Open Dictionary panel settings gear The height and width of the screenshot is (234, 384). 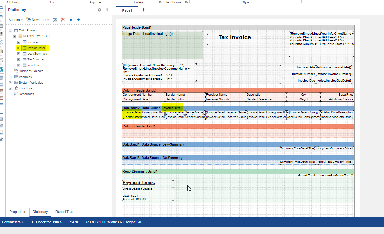[x=99, y=10]
